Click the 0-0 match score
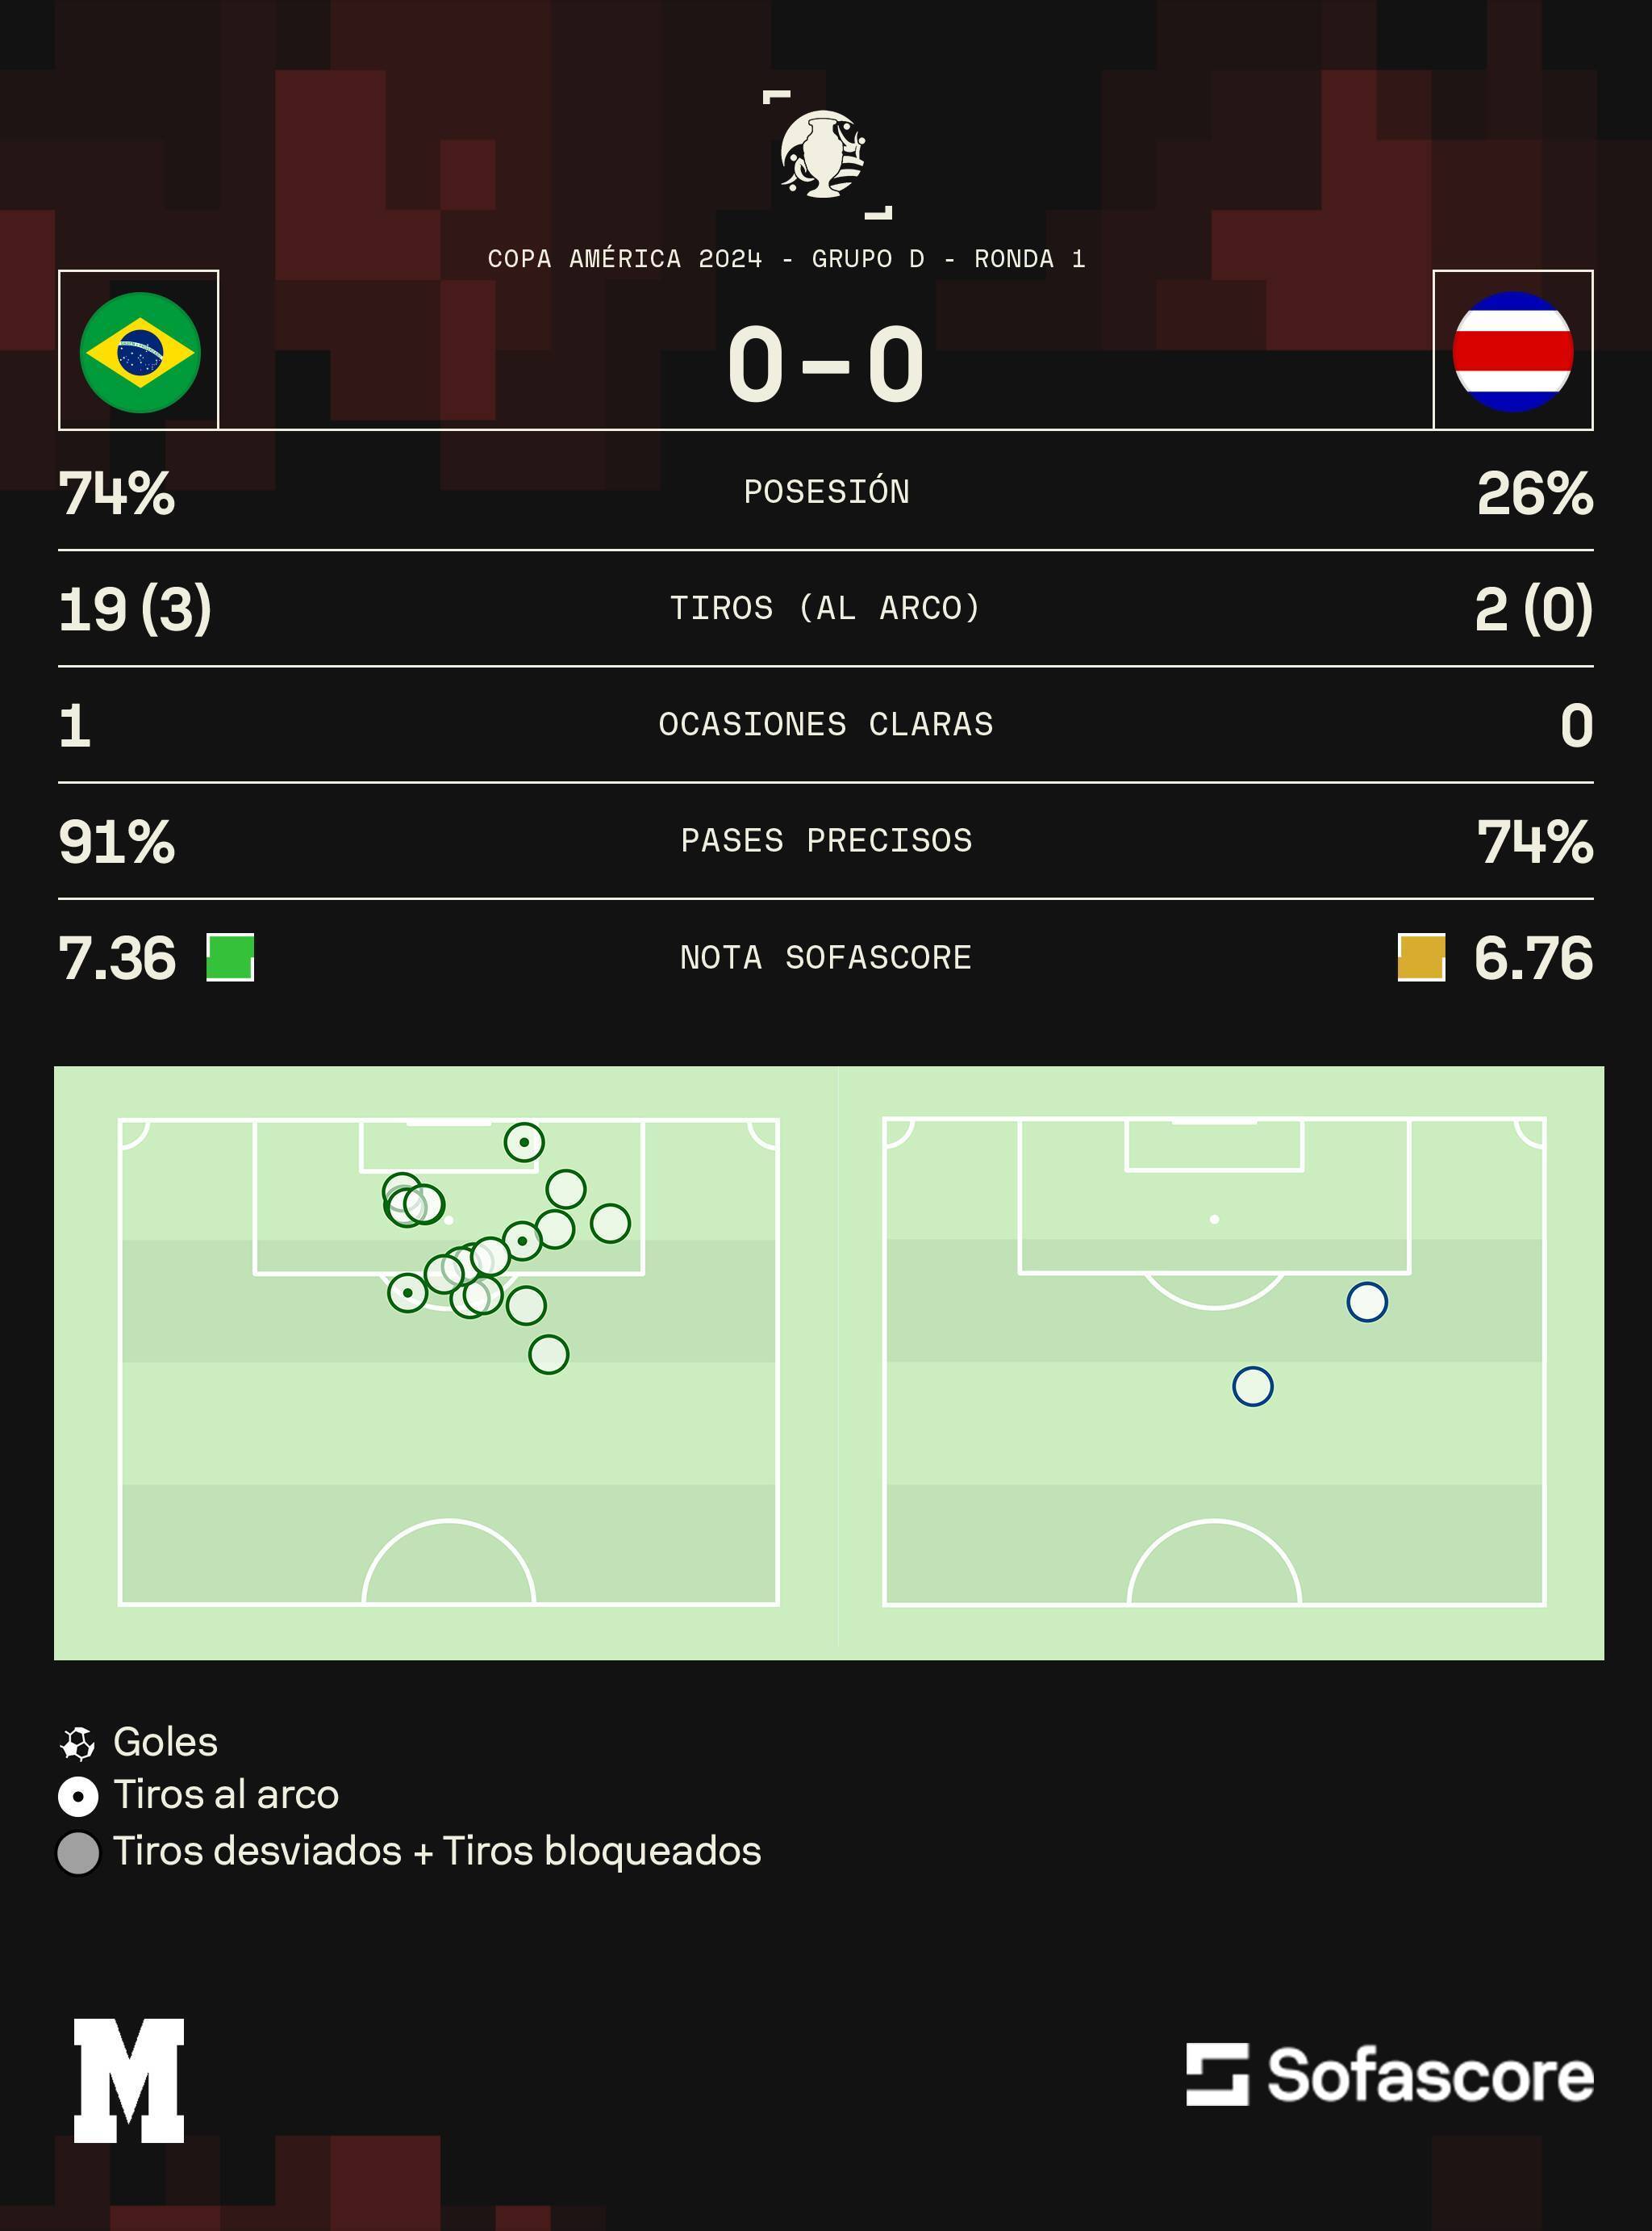 pyautogui.click(x=825, y=365)
